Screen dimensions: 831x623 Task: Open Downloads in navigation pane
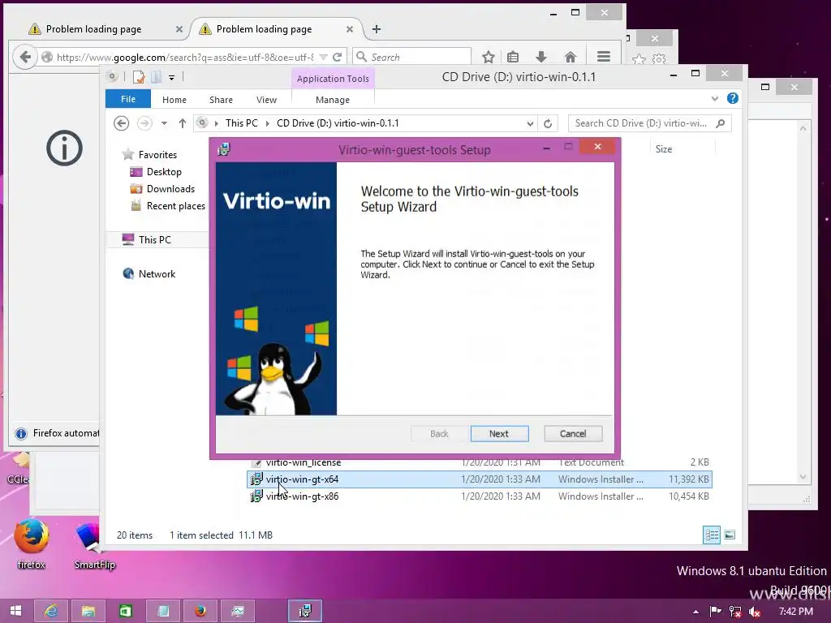(170, 188)
